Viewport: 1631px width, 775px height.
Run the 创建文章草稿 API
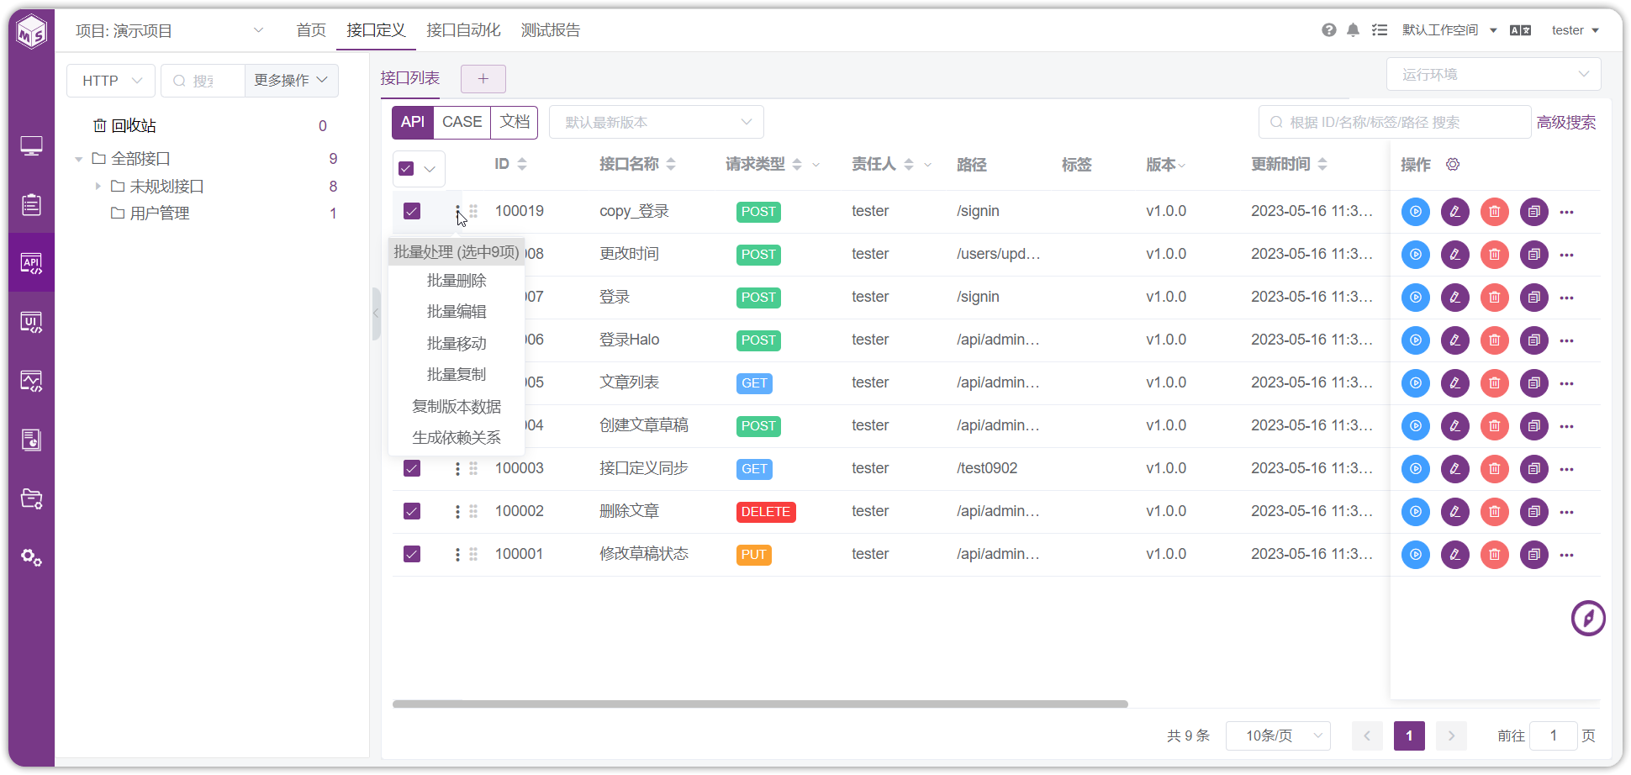click(1416, 426)
